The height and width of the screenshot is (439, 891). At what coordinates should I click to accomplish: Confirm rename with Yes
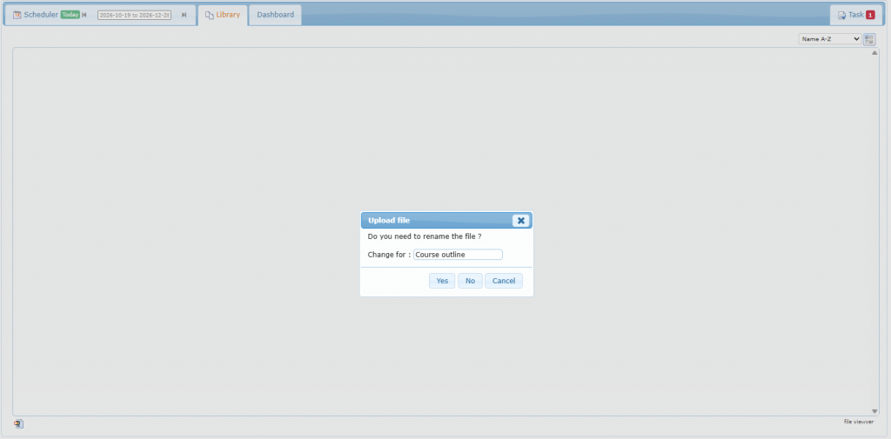click(442, 281)
